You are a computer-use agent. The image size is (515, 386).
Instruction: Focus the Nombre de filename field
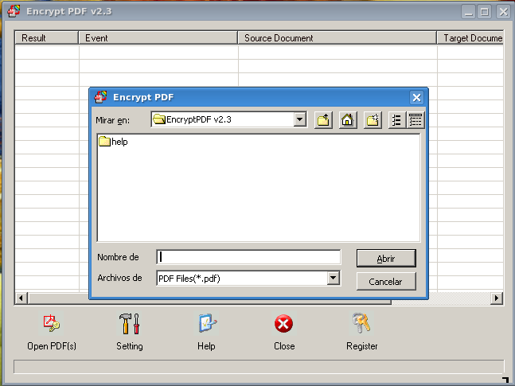click(x=248, y=257)
